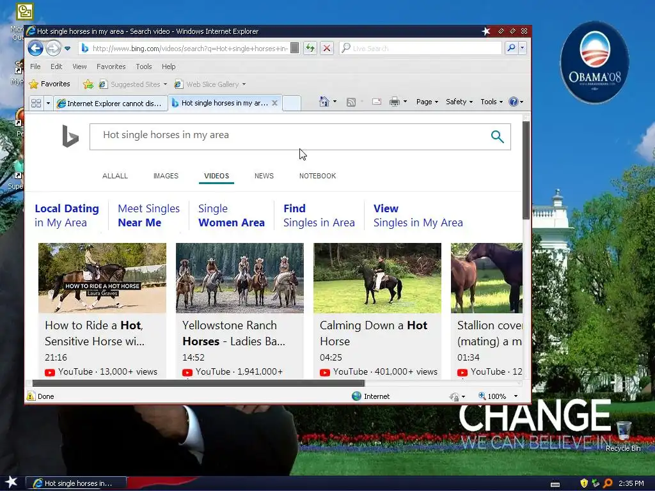Image resolution: width=655 pixels, height=491 pixels.
Task: Open the star Start button on taskbar
Action: click(12, 483)
